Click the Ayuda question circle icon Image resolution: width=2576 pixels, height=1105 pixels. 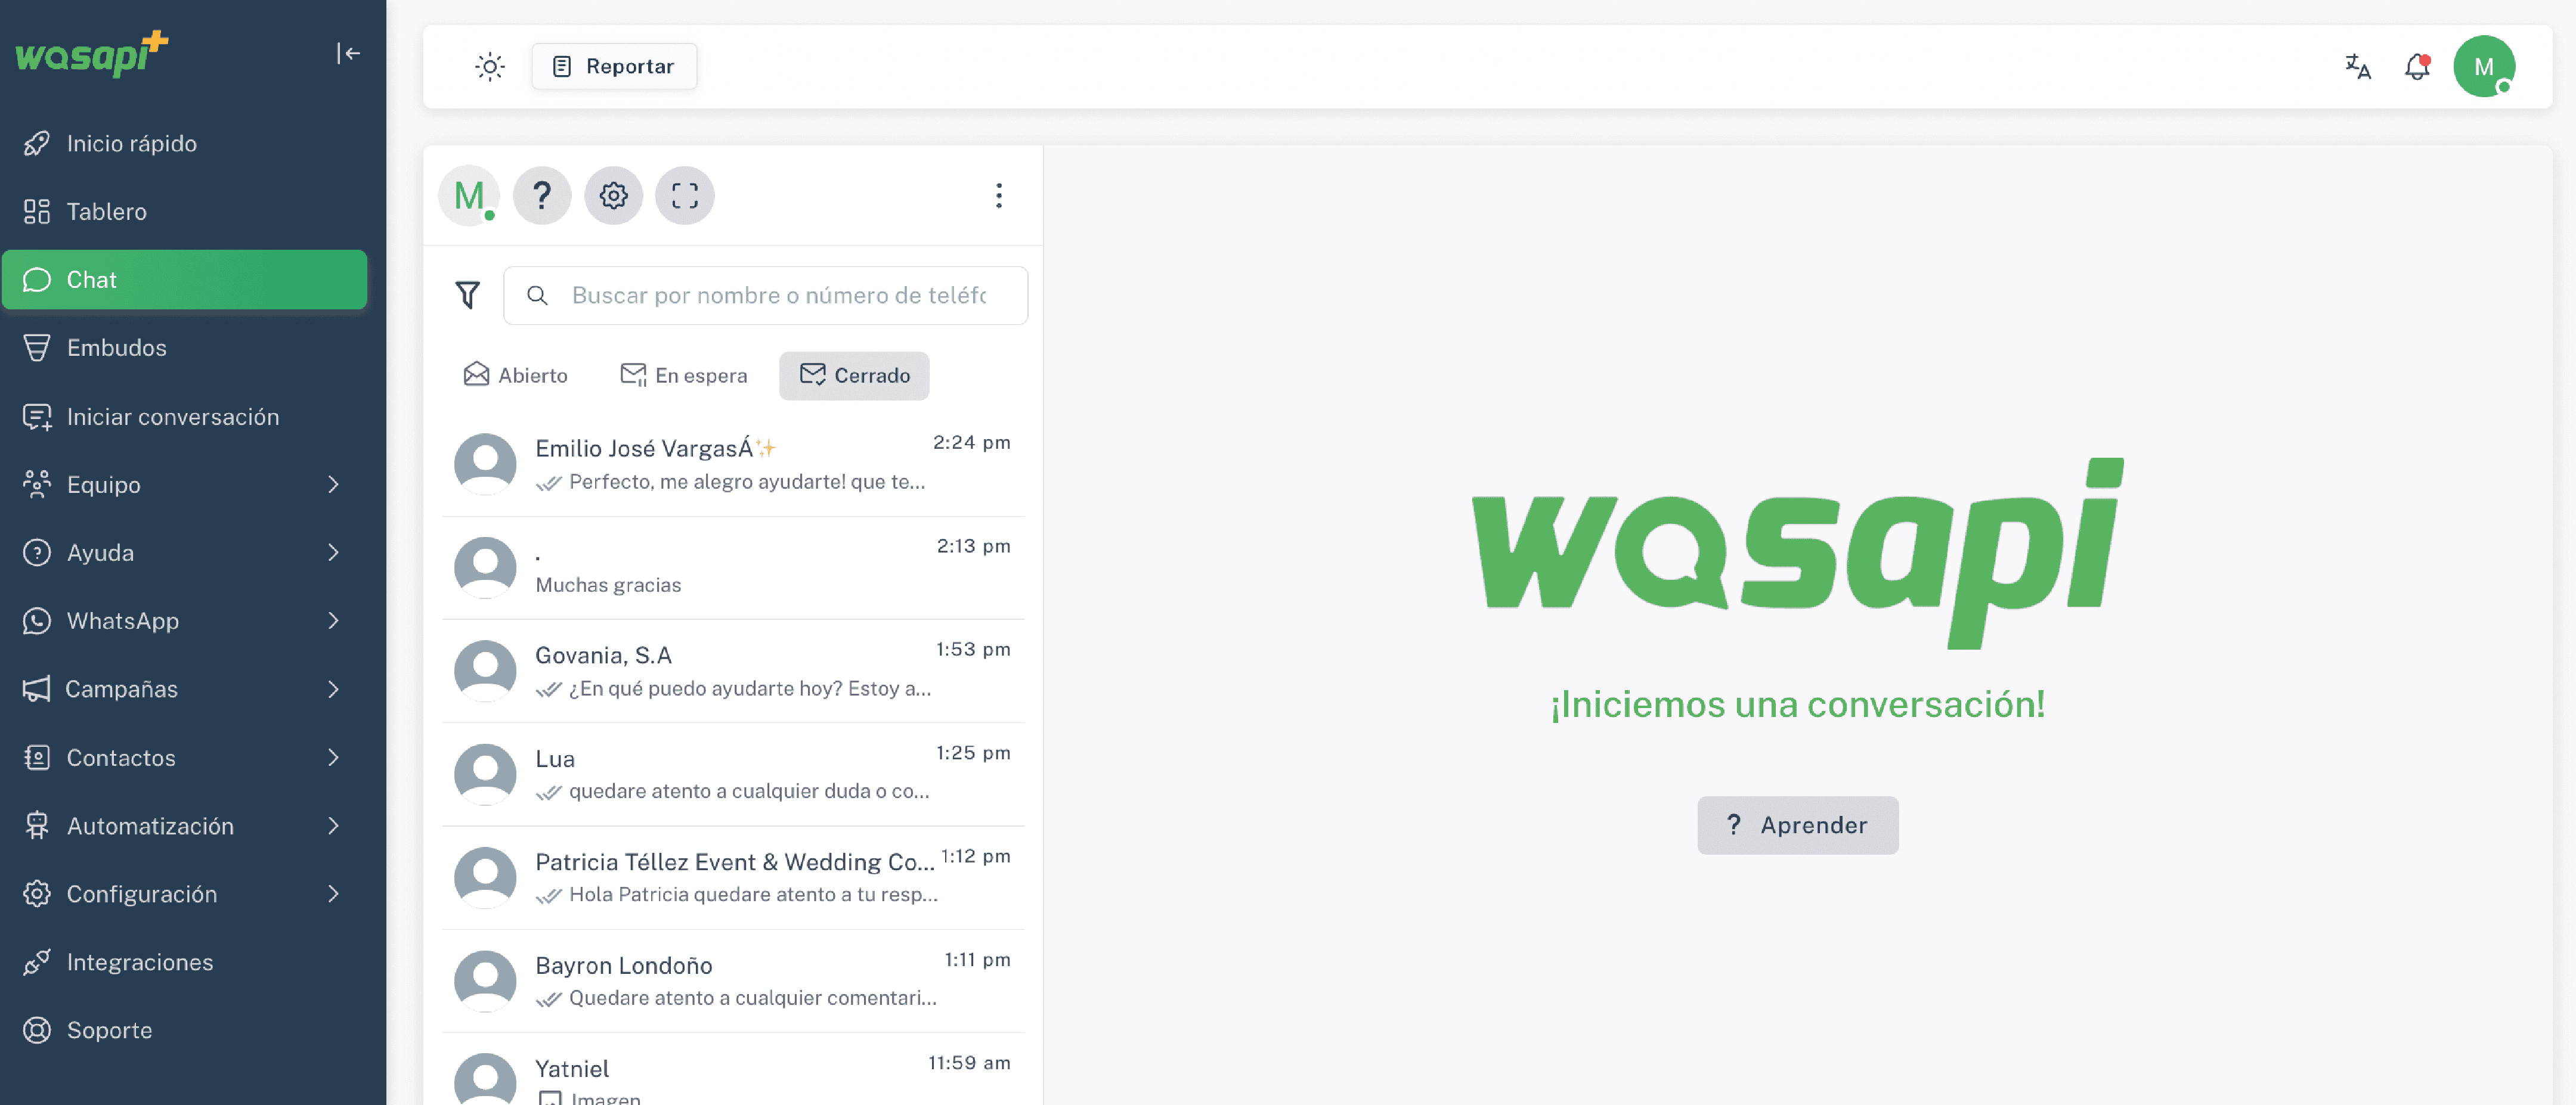(37, 552)
